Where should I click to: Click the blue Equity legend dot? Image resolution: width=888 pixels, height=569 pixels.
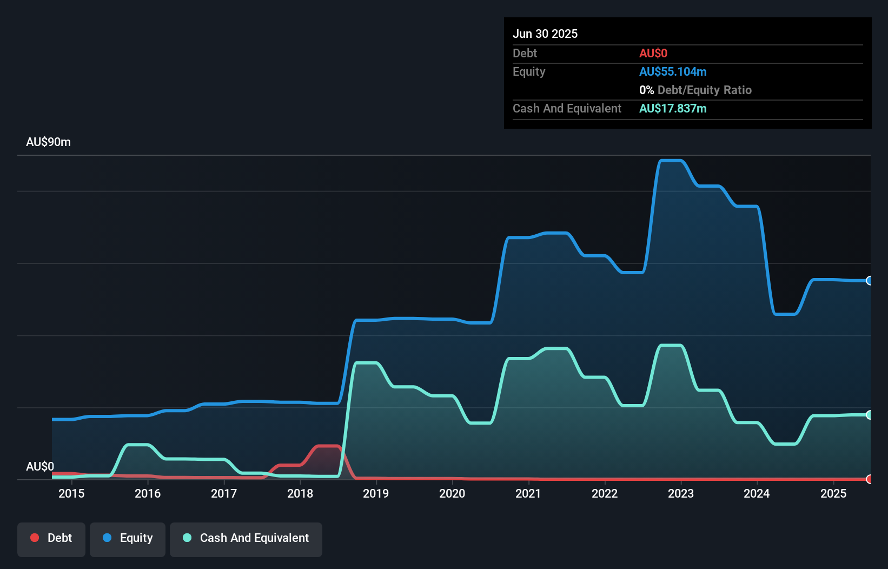(107, 538)
